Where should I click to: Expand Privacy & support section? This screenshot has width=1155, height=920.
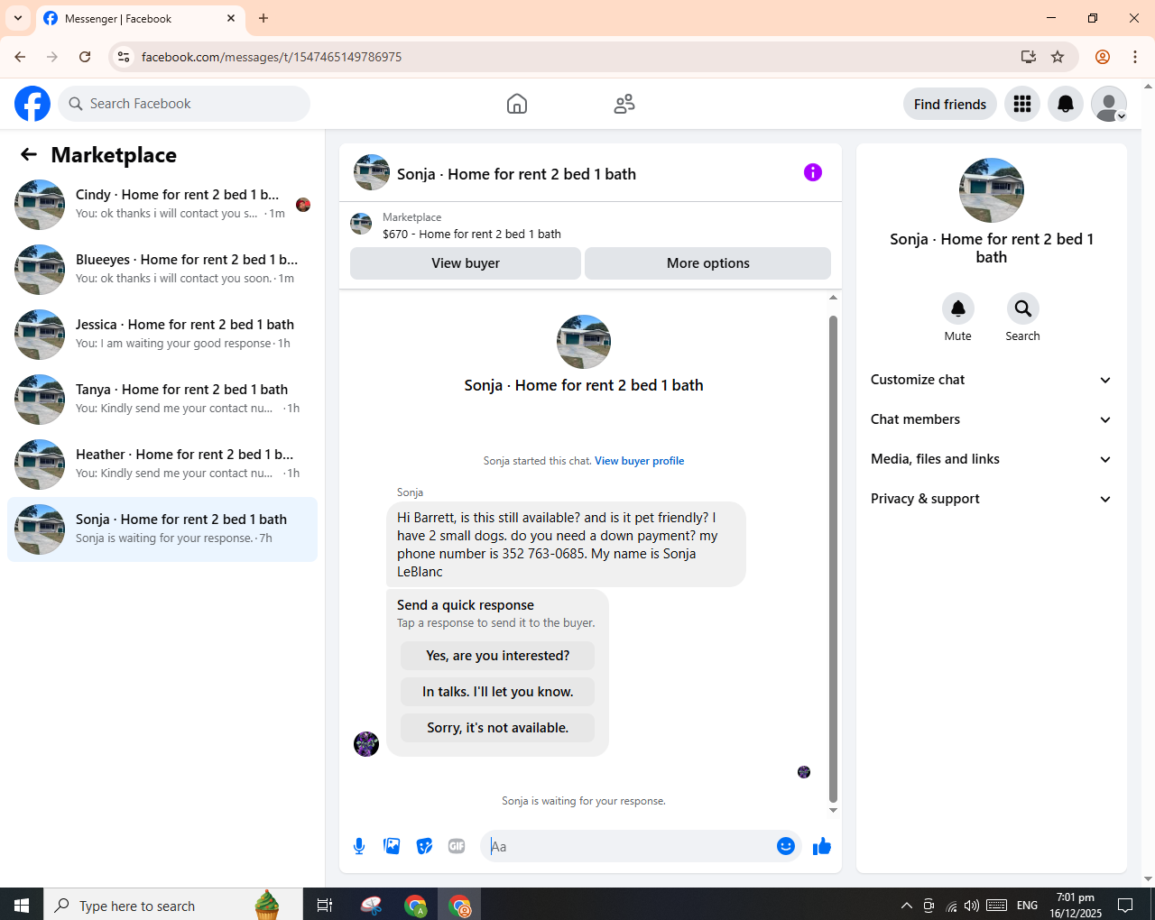tap(991, 499)
